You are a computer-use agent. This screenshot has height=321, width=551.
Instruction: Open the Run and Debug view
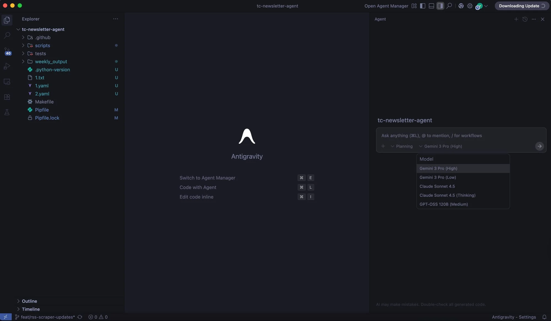click(x=7, y=66)
